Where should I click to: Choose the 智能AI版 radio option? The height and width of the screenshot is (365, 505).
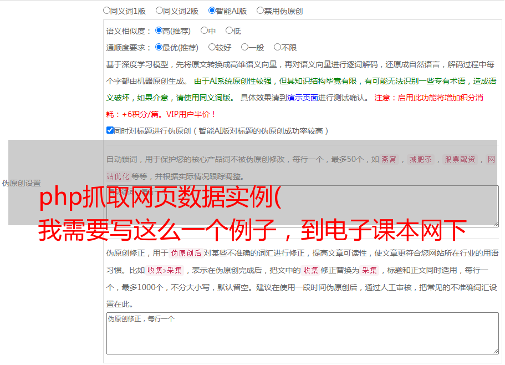coord(212,11)
